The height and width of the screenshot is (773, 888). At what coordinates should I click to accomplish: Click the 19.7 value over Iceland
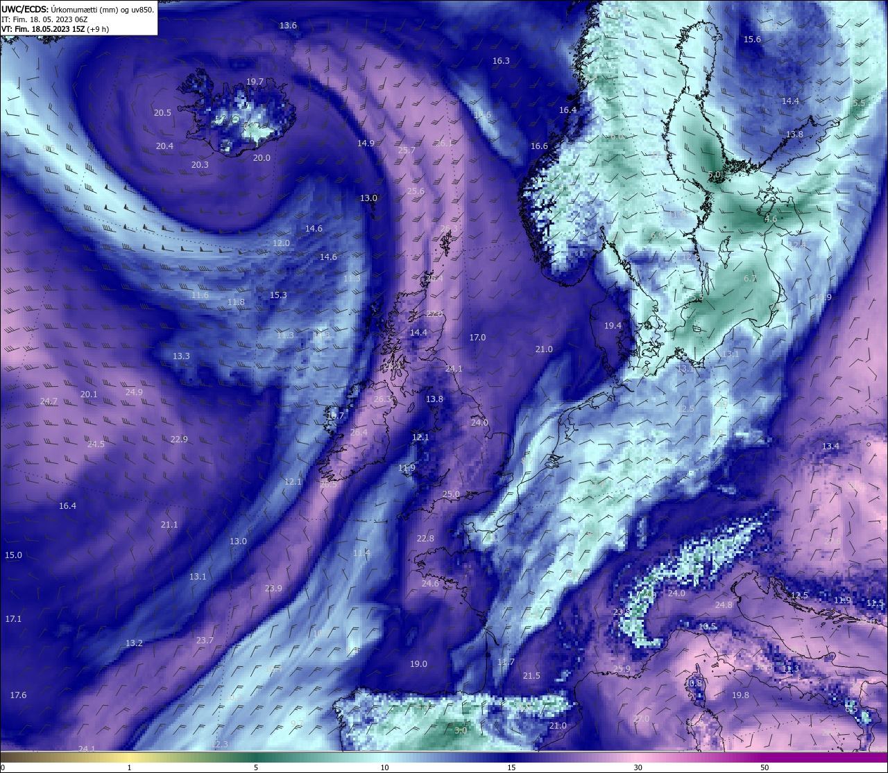pyautogui.click(x=255, y=82)
